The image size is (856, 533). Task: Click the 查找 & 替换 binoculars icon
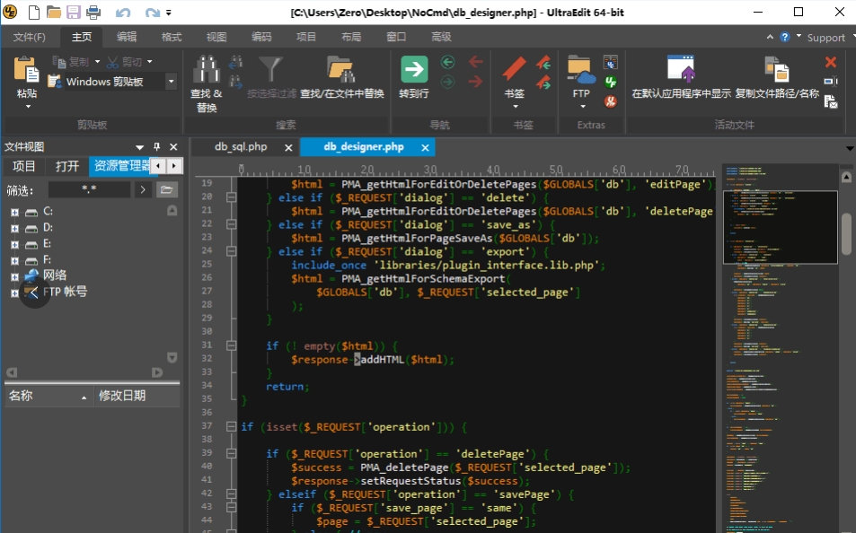click(207, 71)
